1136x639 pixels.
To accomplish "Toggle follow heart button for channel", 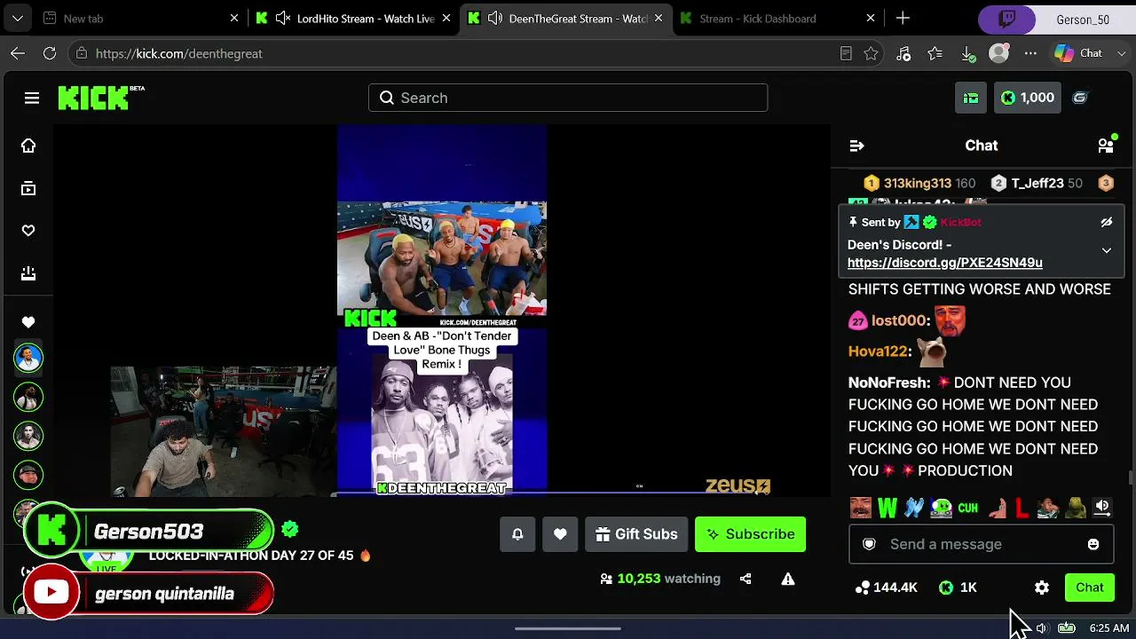I will tap(560, 534).
